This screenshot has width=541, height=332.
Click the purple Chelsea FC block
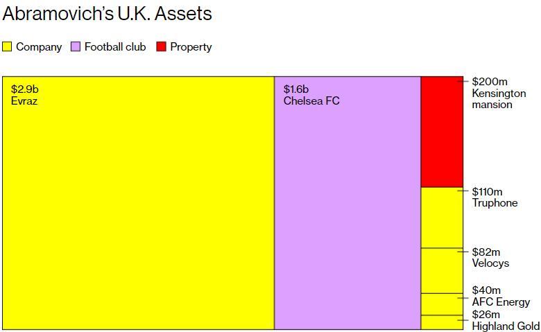347,203
